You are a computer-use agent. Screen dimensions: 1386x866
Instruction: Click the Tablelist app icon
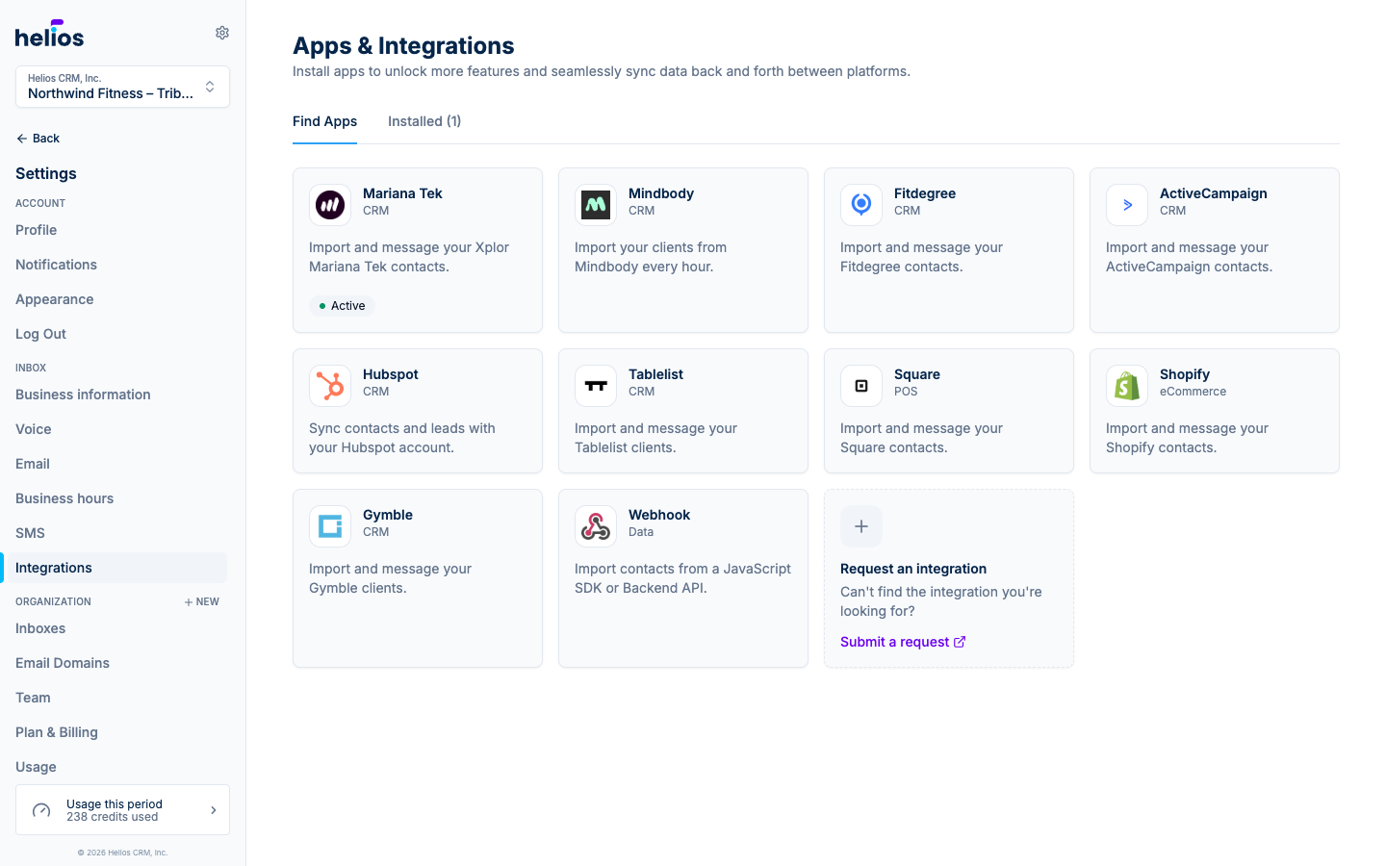pyautogui.click(x=596, y=386)
